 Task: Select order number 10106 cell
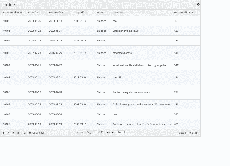pyautogui.click(x=7, y=92)
